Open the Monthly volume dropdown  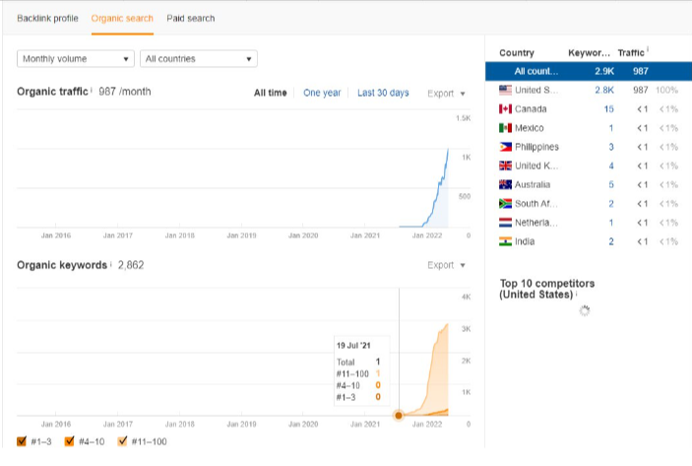point(76,59)
